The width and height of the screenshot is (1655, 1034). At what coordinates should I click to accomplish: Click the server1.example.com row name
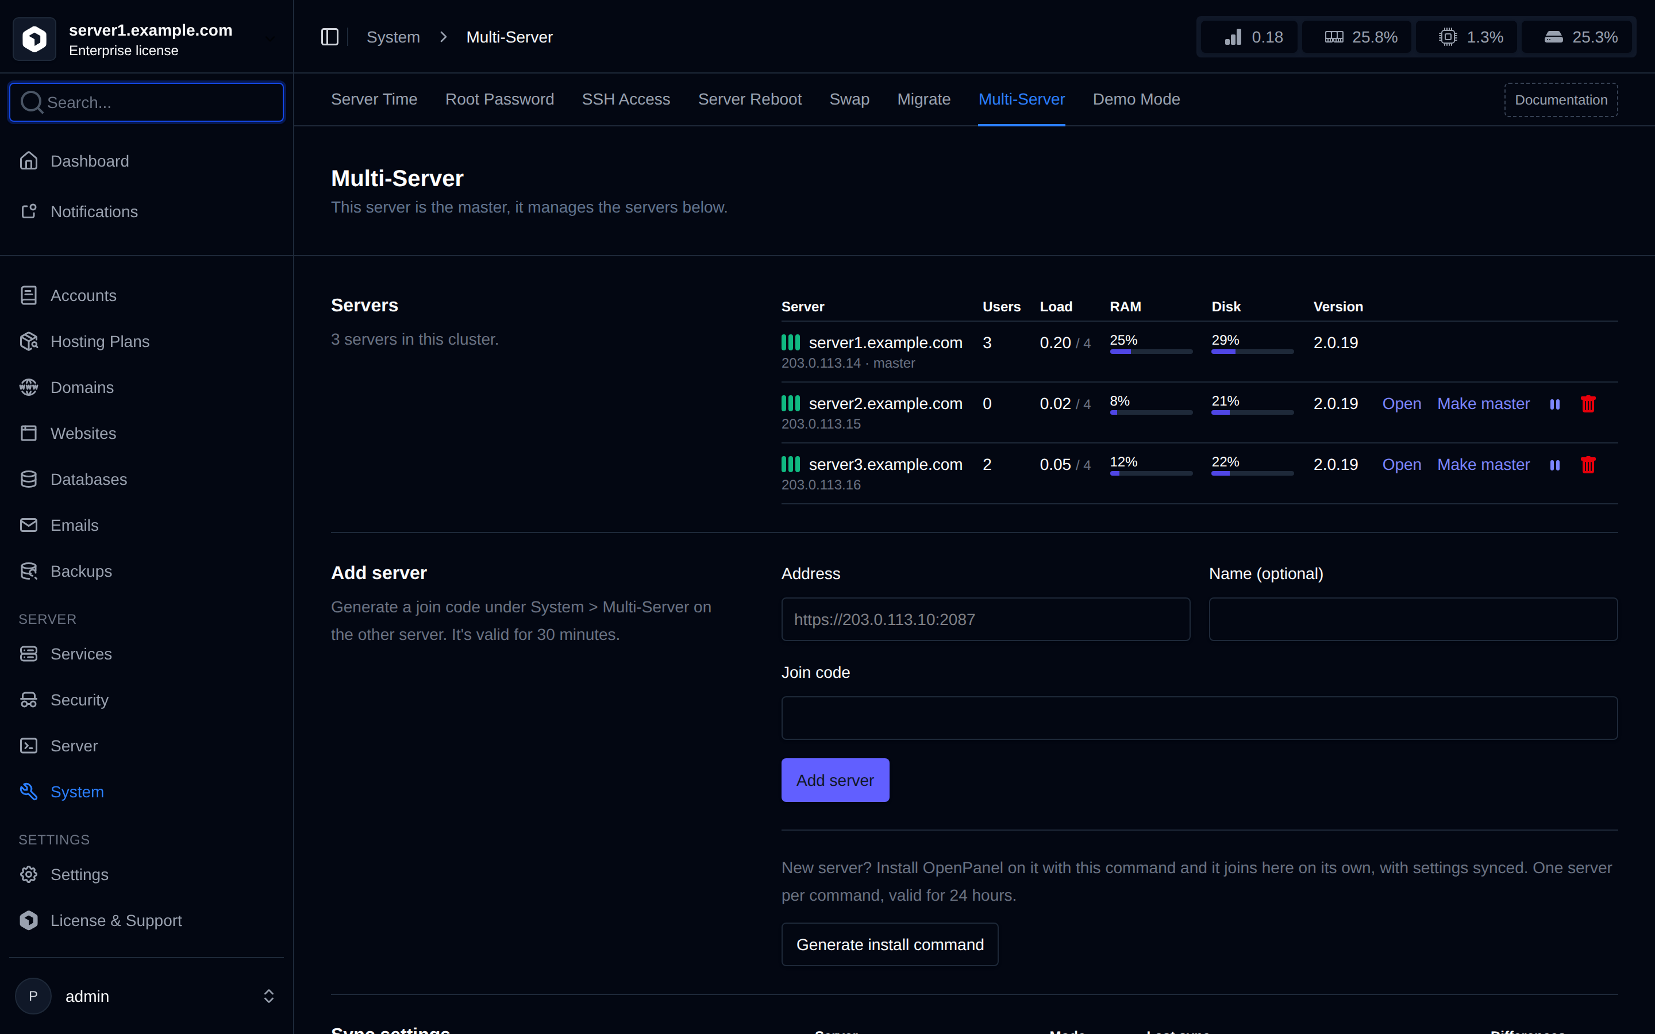coord(885,342)
